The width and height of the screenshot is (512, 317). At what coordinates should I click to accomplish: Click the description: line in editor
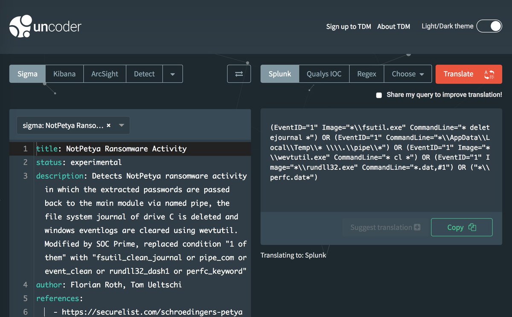pyautogui.click(x=141, y=176)
